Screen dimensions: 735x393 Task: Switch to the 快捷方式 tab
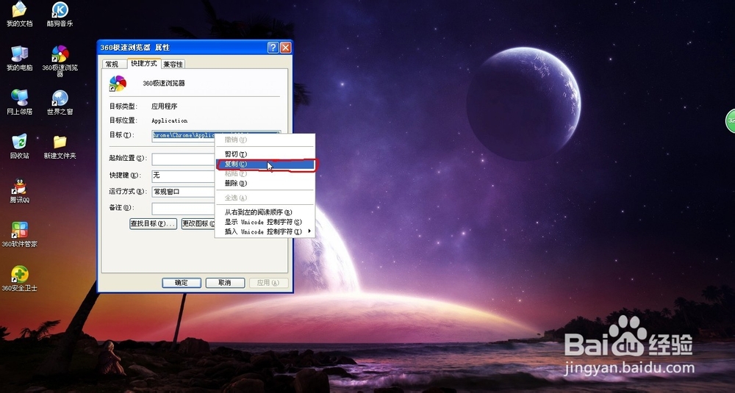(x=144, y=63)
